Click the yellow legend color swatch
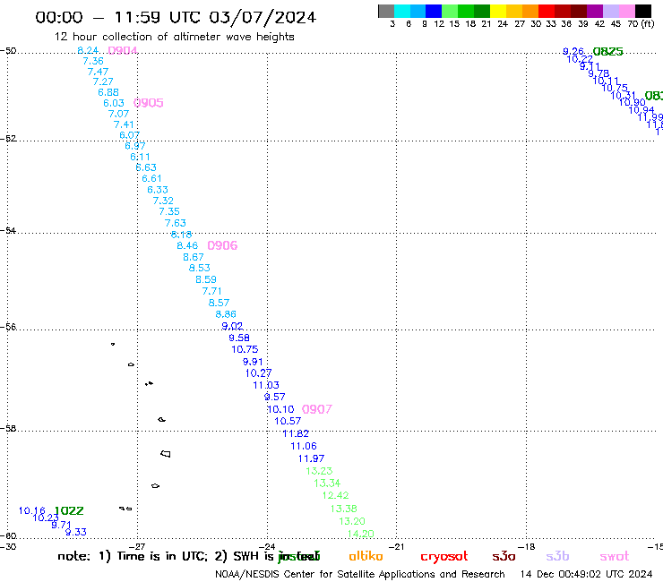The image size is (663, 582). click(498, 11)
